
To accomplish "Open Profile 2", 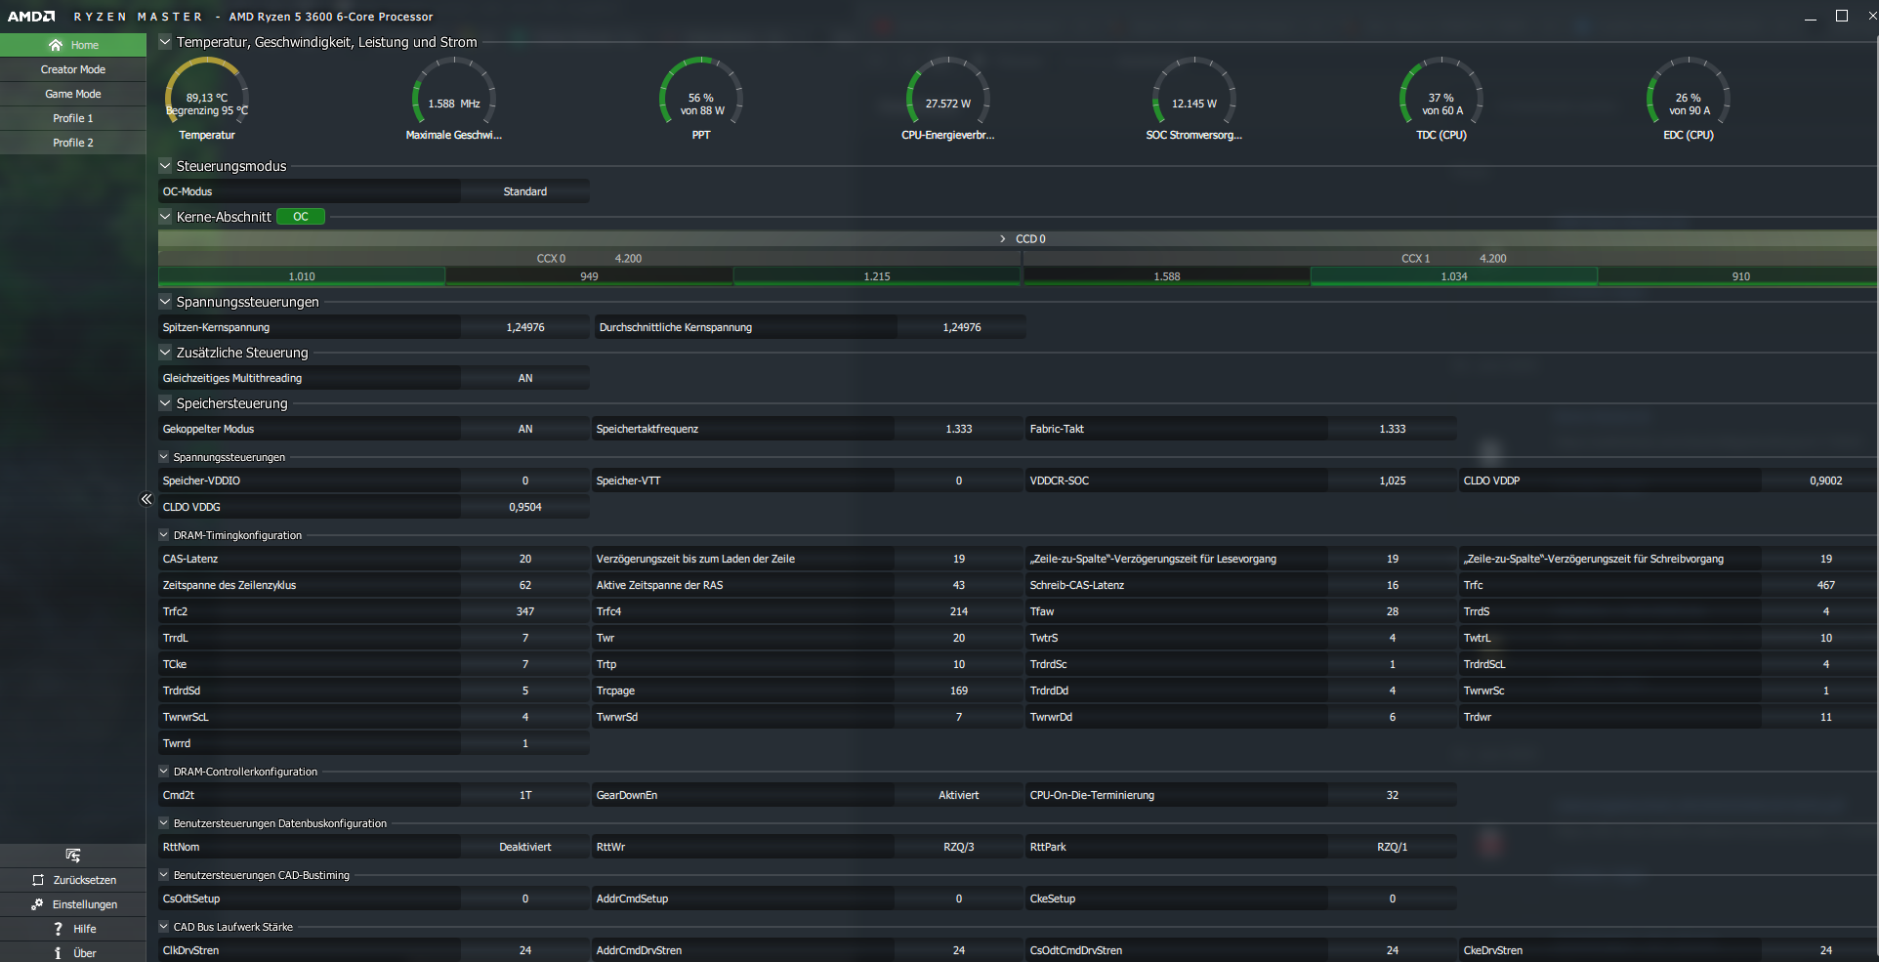I will point(73,143).
